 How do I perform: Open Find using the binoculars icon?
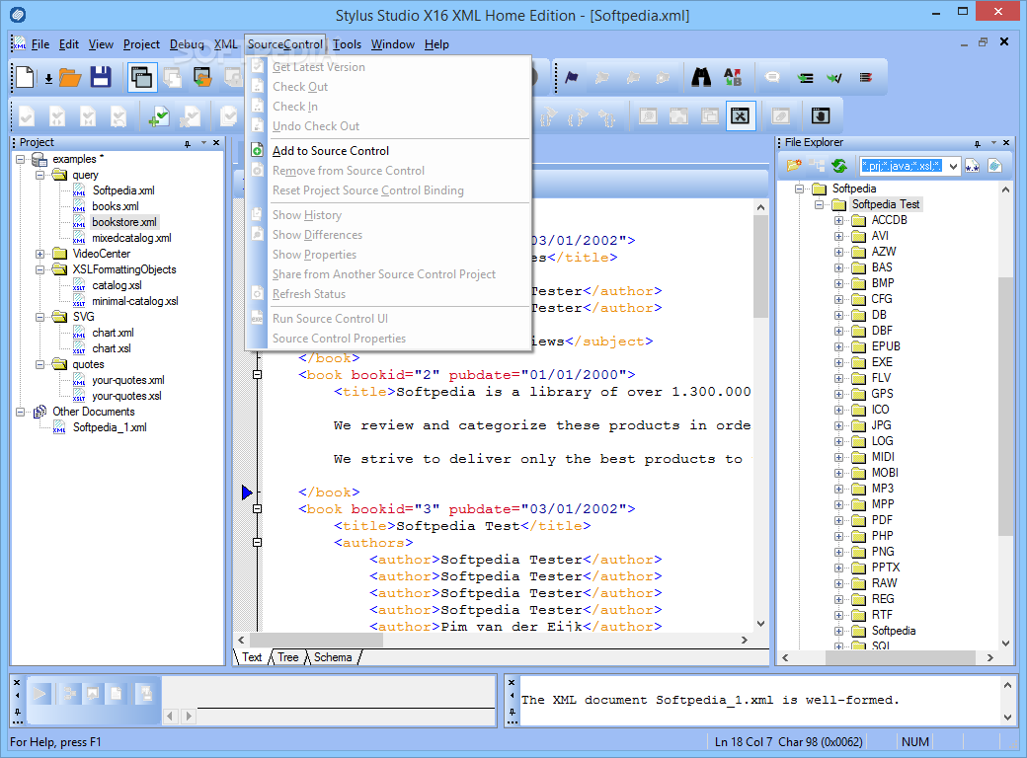[x=701, y=77]
